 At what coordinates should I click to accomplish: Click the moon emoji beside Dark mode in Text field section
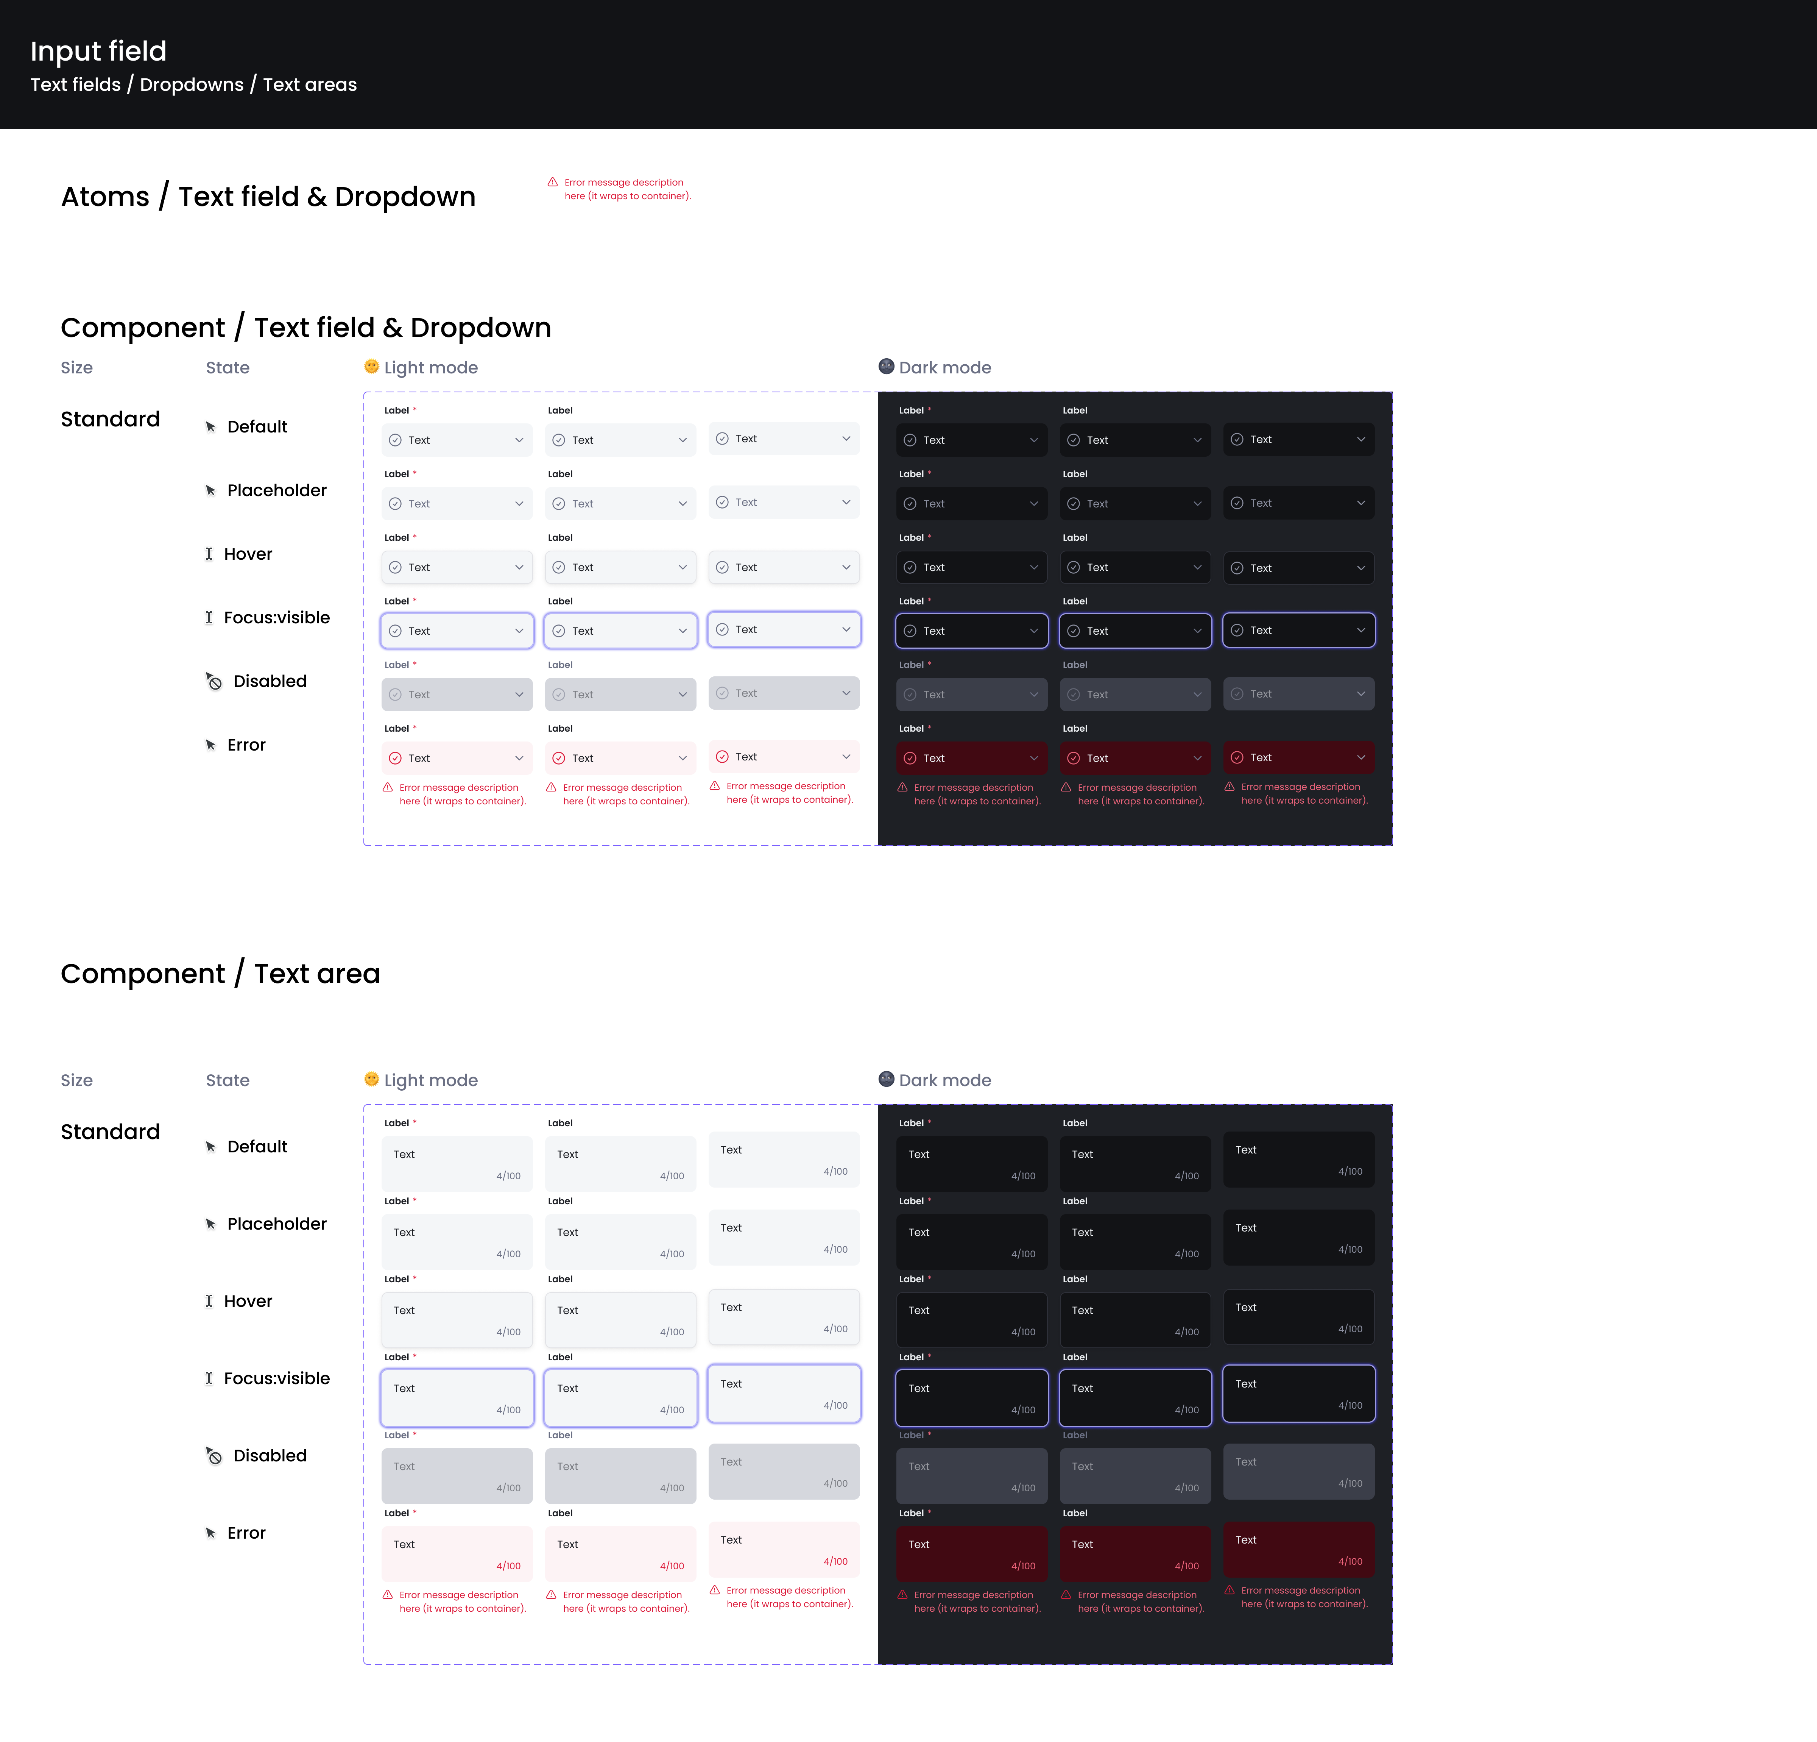click(x=886, y=367)
